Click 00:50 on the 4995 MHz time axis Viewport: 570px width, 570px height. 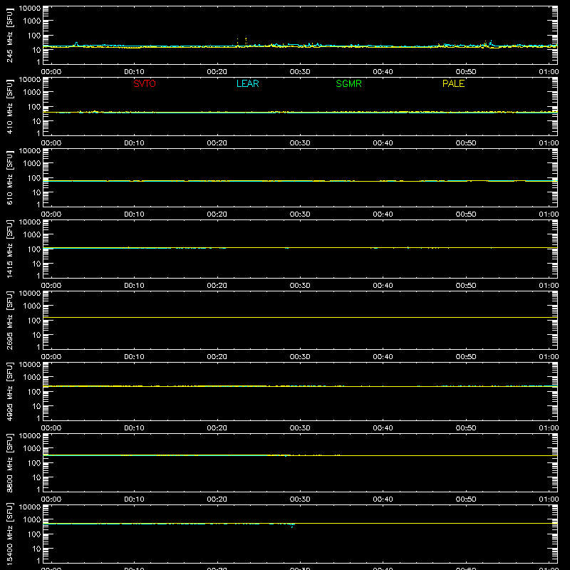click(x=466, y=428)
